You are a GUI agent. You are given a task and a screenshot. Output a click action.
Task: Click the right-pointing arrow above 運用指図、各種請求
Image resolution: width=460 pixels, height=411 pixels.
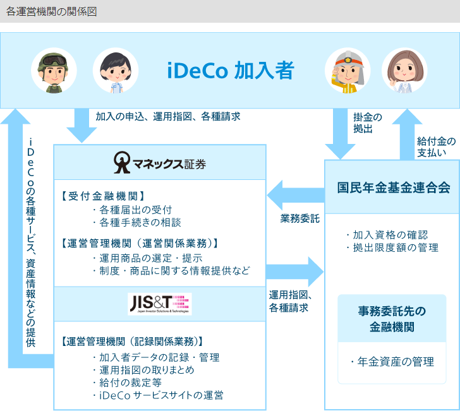294,271
